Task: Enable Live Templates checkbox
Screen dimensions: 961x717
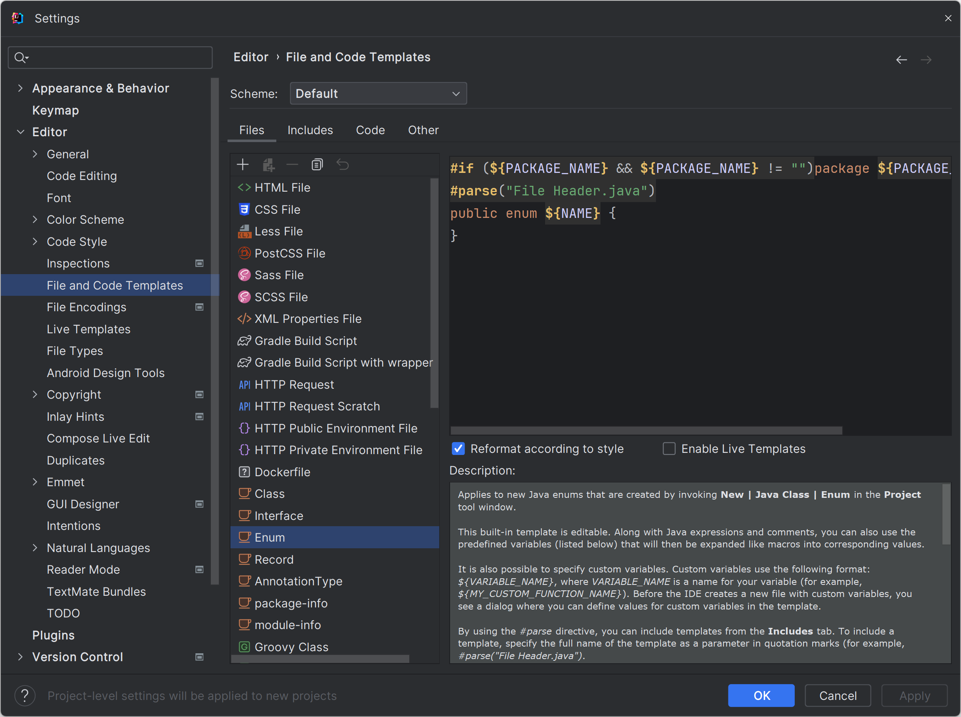Action: tap(669, 448)
